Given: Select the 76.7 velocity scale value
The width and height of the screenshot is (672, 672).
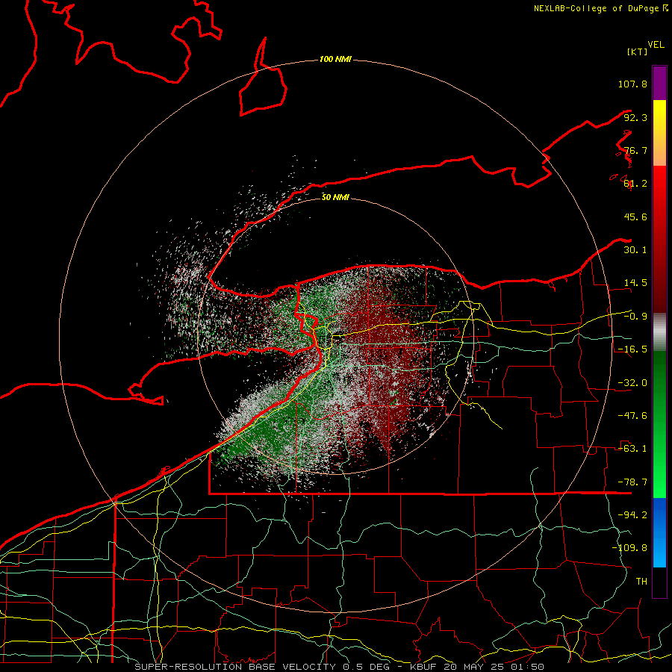Looking at the screenshot, I should [635, 150].
